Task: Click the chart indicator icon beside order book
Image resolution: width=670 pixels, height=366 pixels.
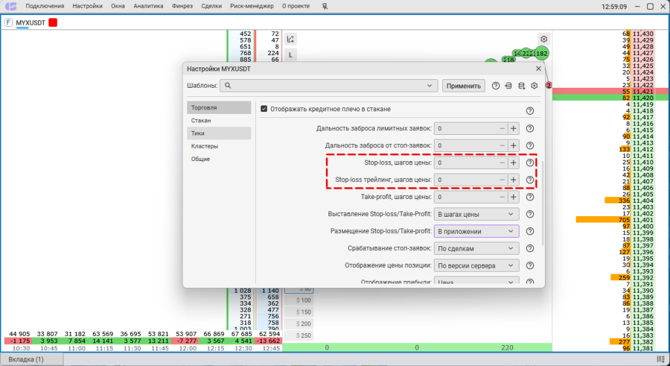Action: tap(291, 39)
